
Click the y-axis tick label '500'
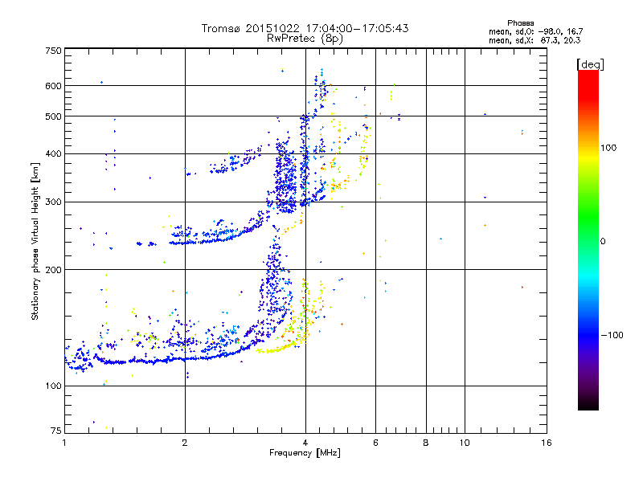tap(53, 116)
